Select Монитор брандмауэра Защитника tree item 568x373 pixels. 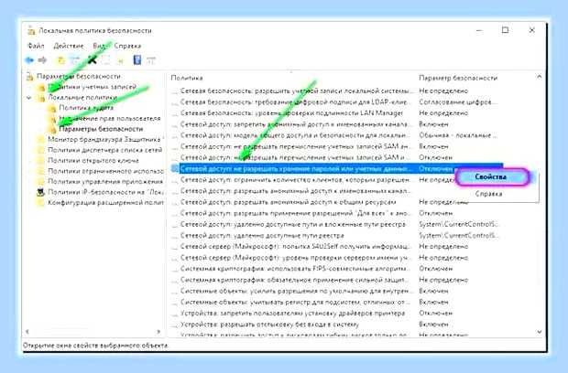pyautogui.click(x=104, y=139)
